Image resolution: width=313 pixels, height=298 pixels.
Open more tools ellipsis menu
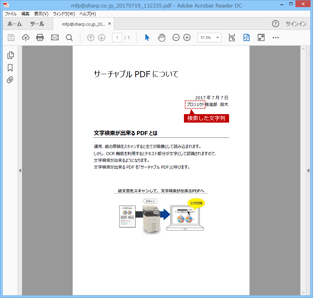[276, 38]
